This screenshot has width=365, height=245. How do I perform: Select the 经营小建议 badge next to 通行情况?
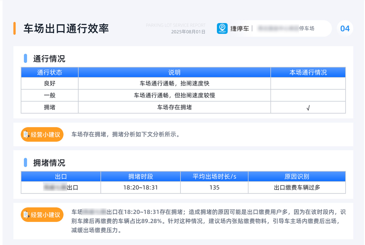tap(42, 134)
